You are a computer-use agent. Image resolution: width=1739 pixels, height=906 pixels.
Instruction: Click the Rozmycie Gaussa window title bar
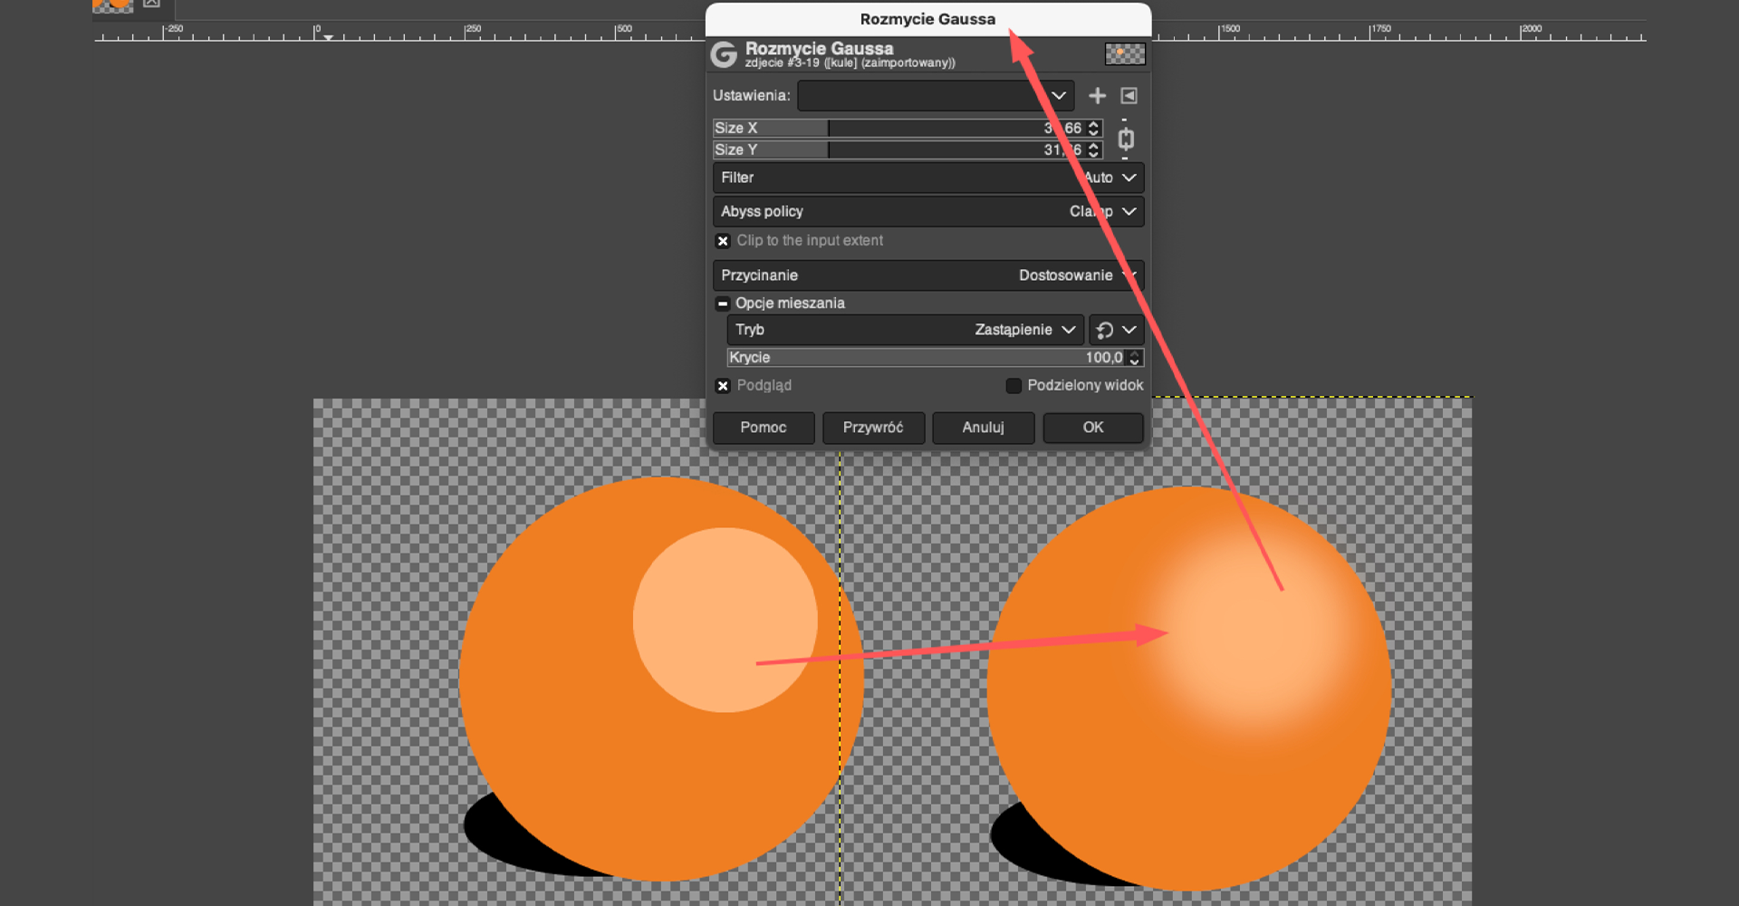click(x=927, y=19)
